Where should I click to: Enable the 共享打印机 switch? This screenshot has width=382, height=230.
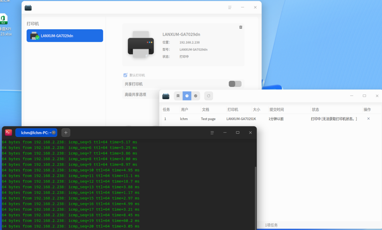click(x=235, y=84)
